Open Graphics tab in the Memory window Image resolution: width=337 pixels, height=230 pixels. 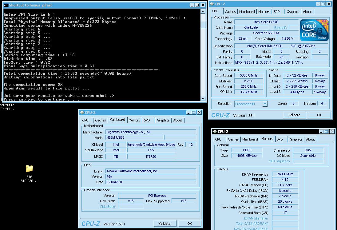click(x=296, y=139)
